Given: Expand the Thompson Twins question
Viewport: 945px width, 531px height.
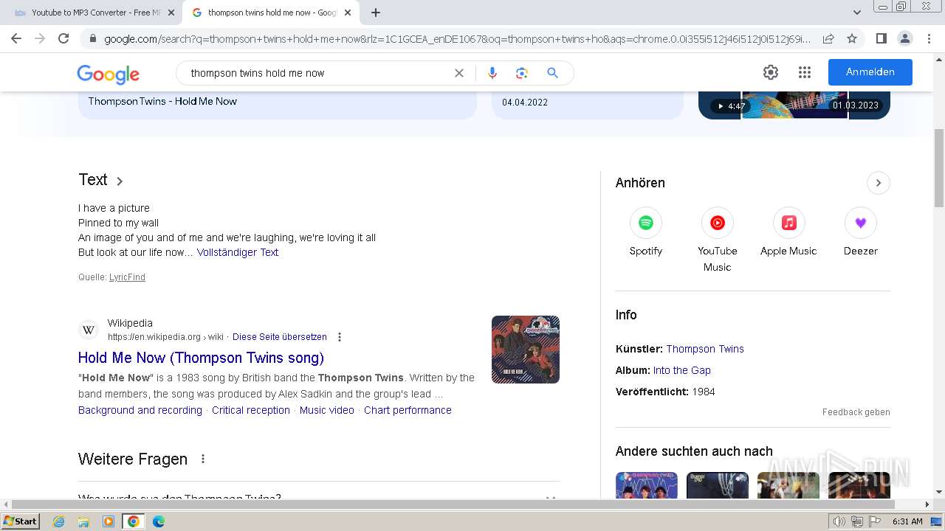Looking at the screenshot, I should (318, 496).
